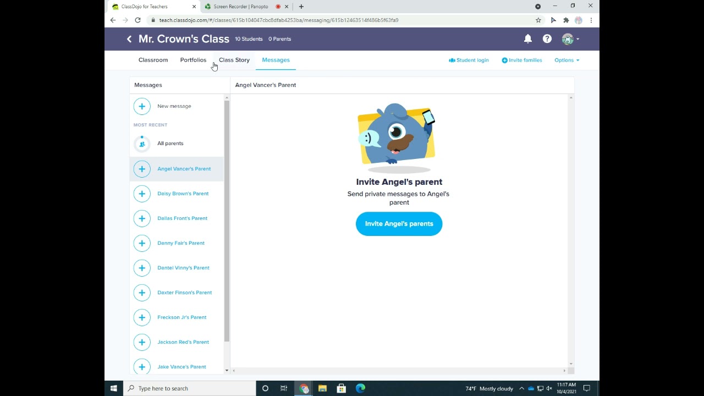Bookmark this page with the star icon
The width and height of the screenshot is (704, 396).
point(538,20)
